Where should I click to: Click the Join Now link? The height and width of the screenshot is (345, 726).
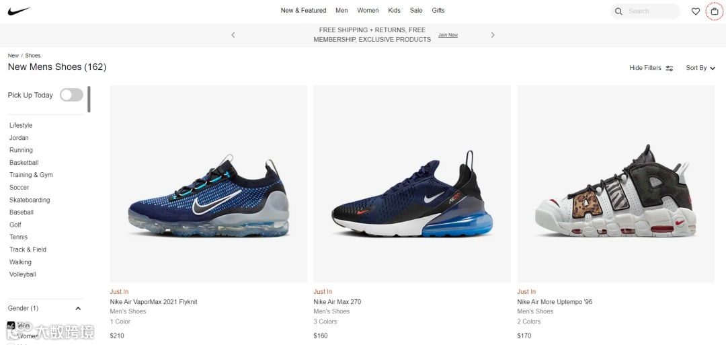(448, 35)
